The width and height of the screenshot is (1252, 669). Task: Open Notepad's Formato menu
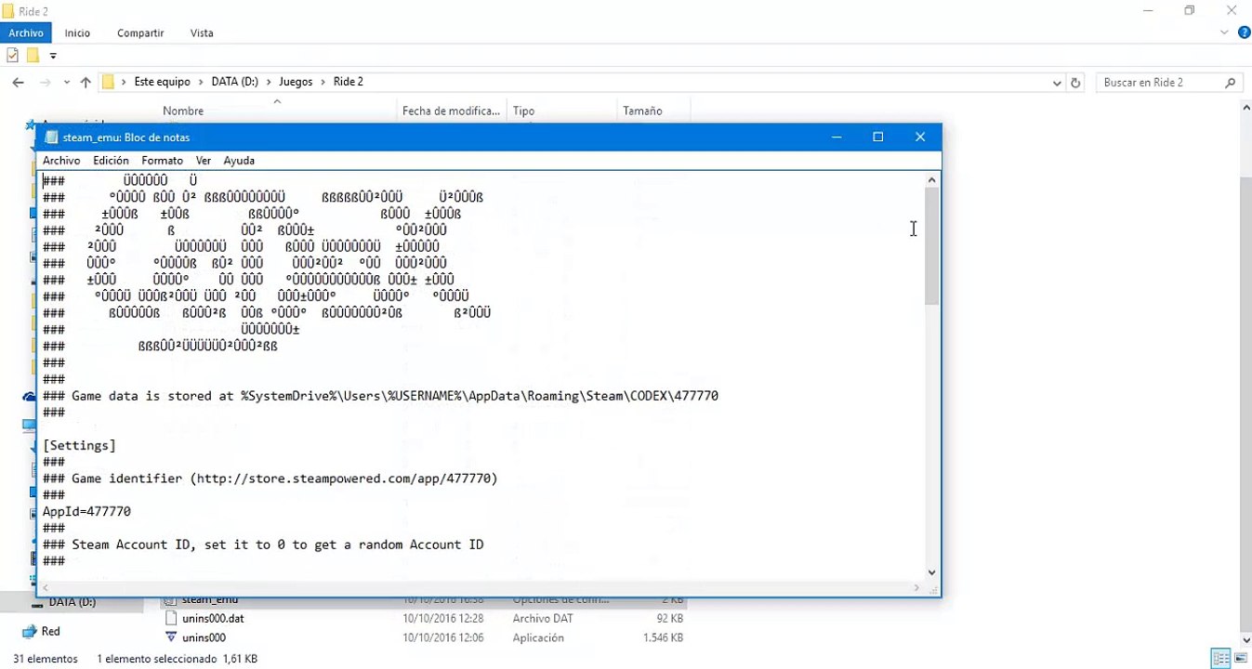(x=162, y=161)
